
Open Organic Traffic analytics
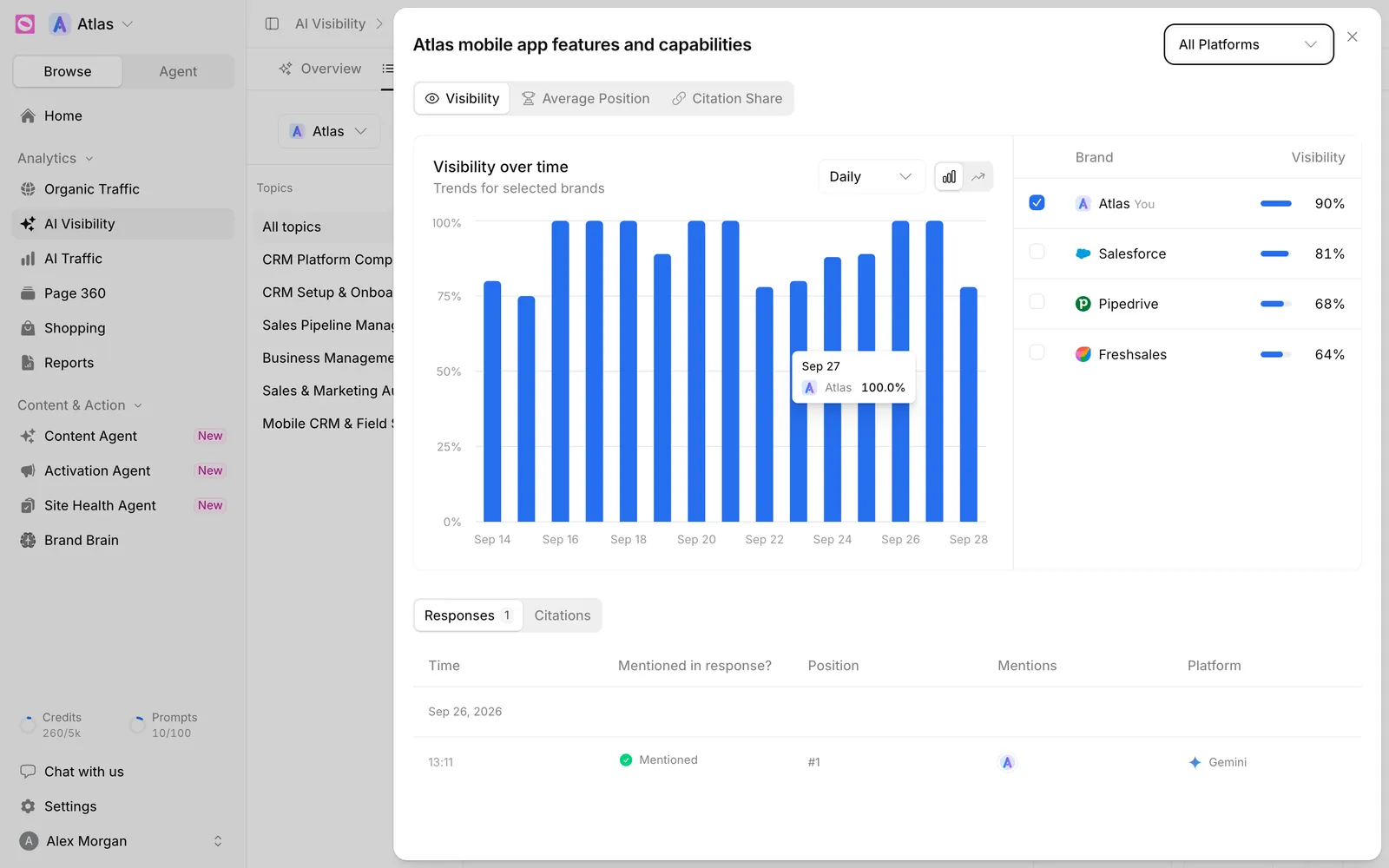coord(122,188)
